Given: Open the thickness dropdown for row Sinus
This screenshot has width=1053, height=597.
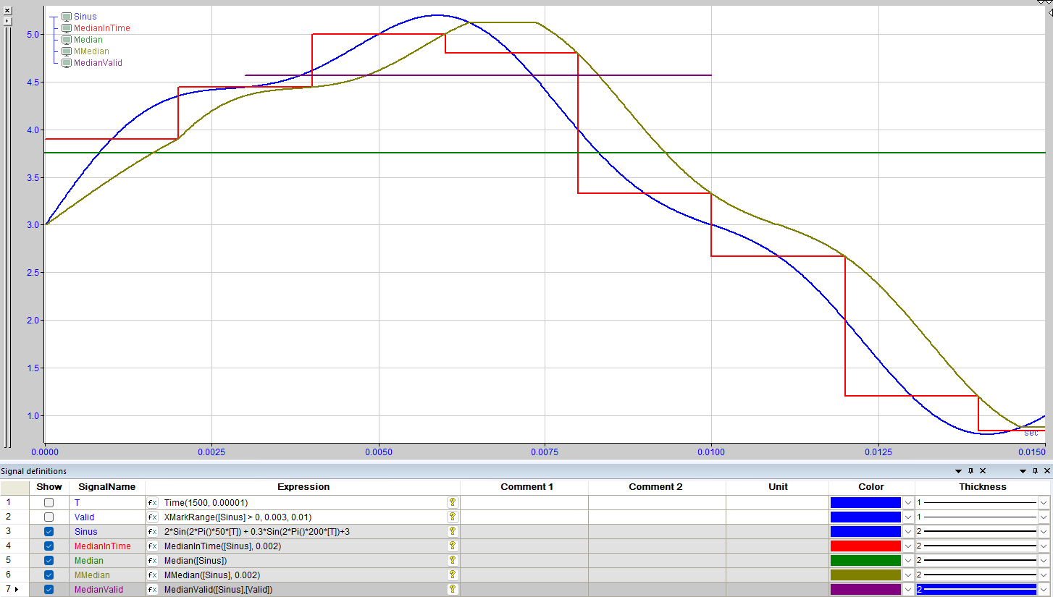Looking at the screenshot, I should 1044,531.
